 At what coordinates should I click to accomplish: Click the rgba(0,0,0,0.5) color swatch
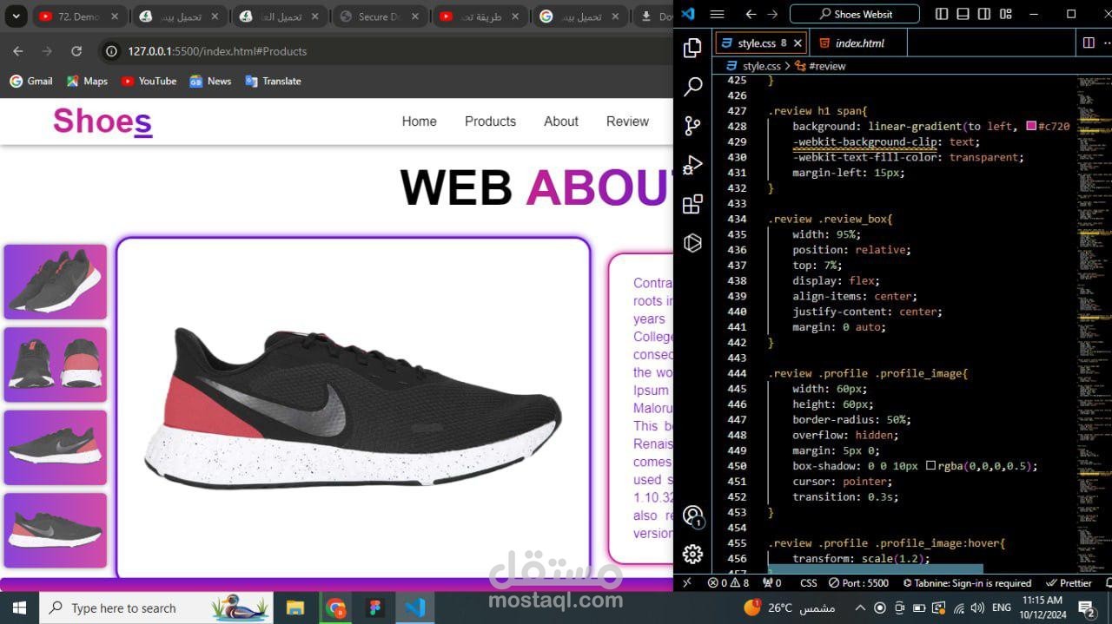[930, 466]
